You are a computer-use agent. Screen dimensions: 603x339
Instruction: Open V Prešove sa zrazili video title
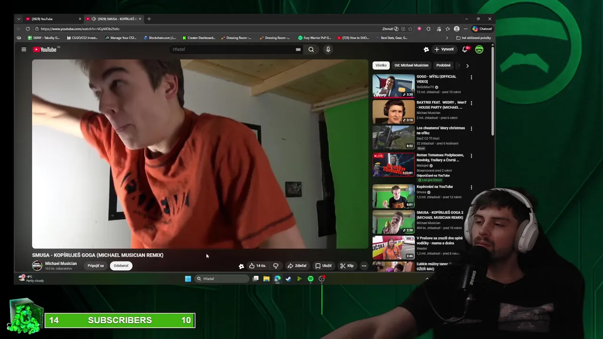pyautogui.click(x=440, y=241)
